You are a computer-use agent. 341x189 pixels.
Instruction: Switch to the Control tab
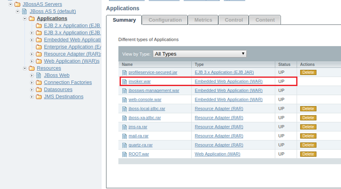pyautogui.click(x=234, y=20)
